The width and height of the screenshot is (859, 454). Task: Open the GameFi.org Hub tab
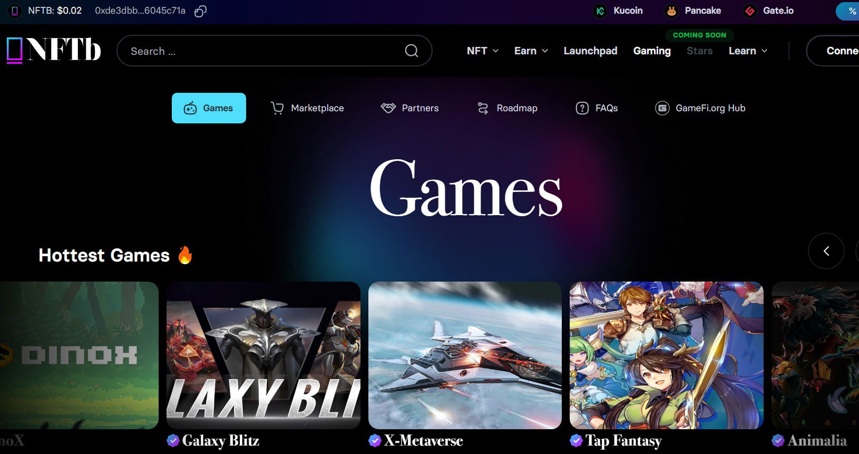(x=700, y=108)
